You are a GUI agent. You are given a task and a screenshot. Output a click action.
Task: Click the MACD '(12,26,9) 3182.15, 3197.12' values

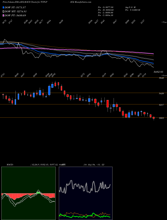[x=44, y=165]
